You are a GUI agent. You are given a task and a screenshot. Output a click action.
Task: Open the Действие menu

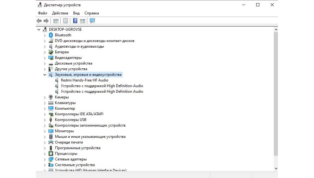60,13
